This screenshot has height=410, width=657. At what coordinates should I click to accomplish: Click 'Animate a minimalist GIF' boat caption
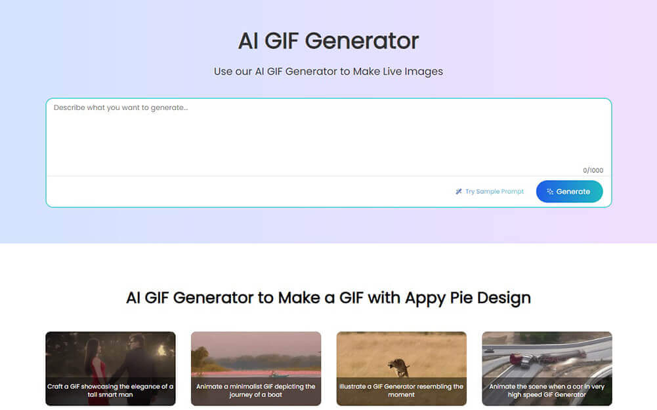(256, 390)
